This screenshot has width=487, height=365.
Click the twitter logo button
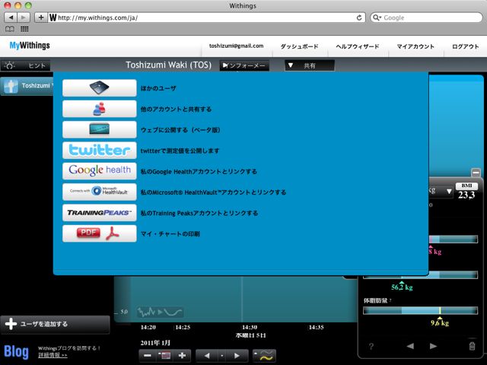click(x=100, y=151)
